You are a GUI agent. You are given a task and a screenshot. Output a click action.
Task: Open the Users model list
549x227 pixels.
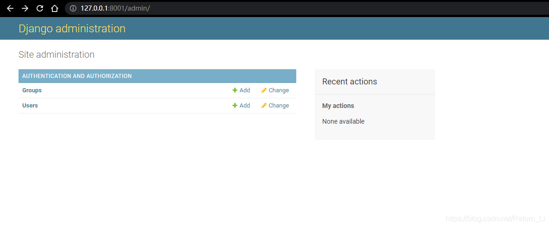coord(30,106)
